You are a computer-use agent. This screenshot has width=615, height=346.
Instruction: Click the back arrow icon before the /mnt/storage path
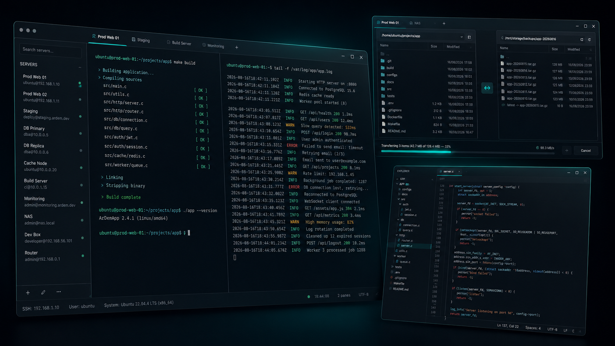coord(502,38)
